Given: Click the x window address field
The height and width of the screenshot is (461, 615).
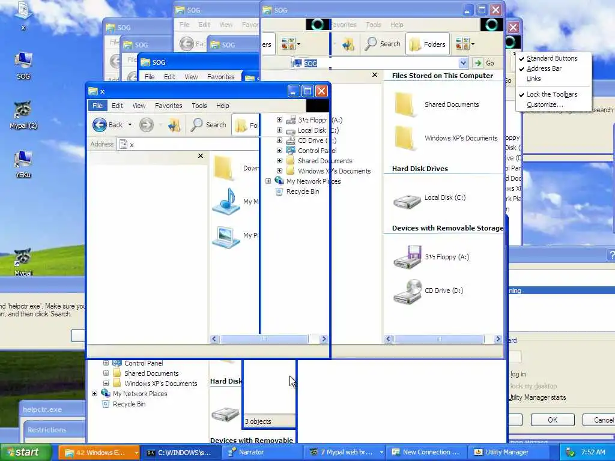Looking at the screenshot, I should (187, 144).
